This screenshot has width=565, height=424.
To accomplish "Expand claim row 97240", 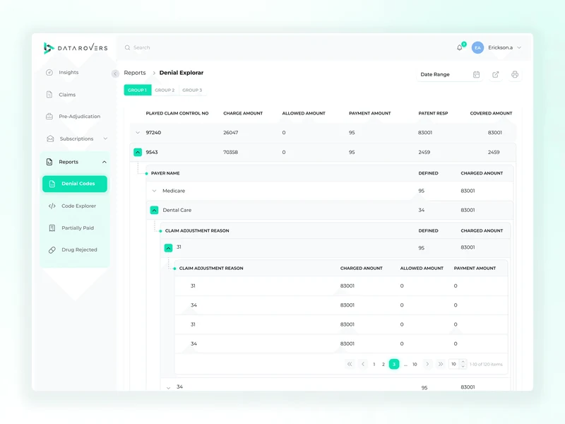I will (138, 133).
